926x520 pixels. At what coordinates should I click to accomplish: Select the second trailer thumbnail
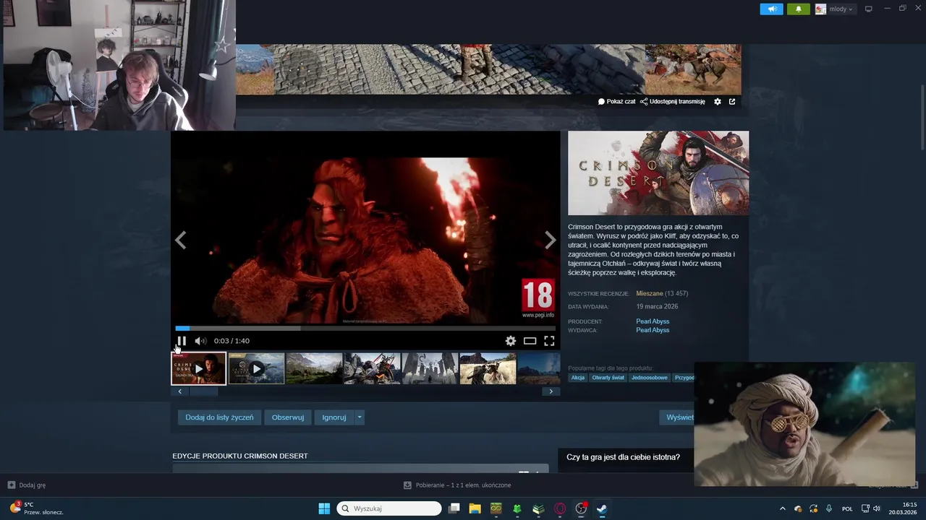pos(256,368)
